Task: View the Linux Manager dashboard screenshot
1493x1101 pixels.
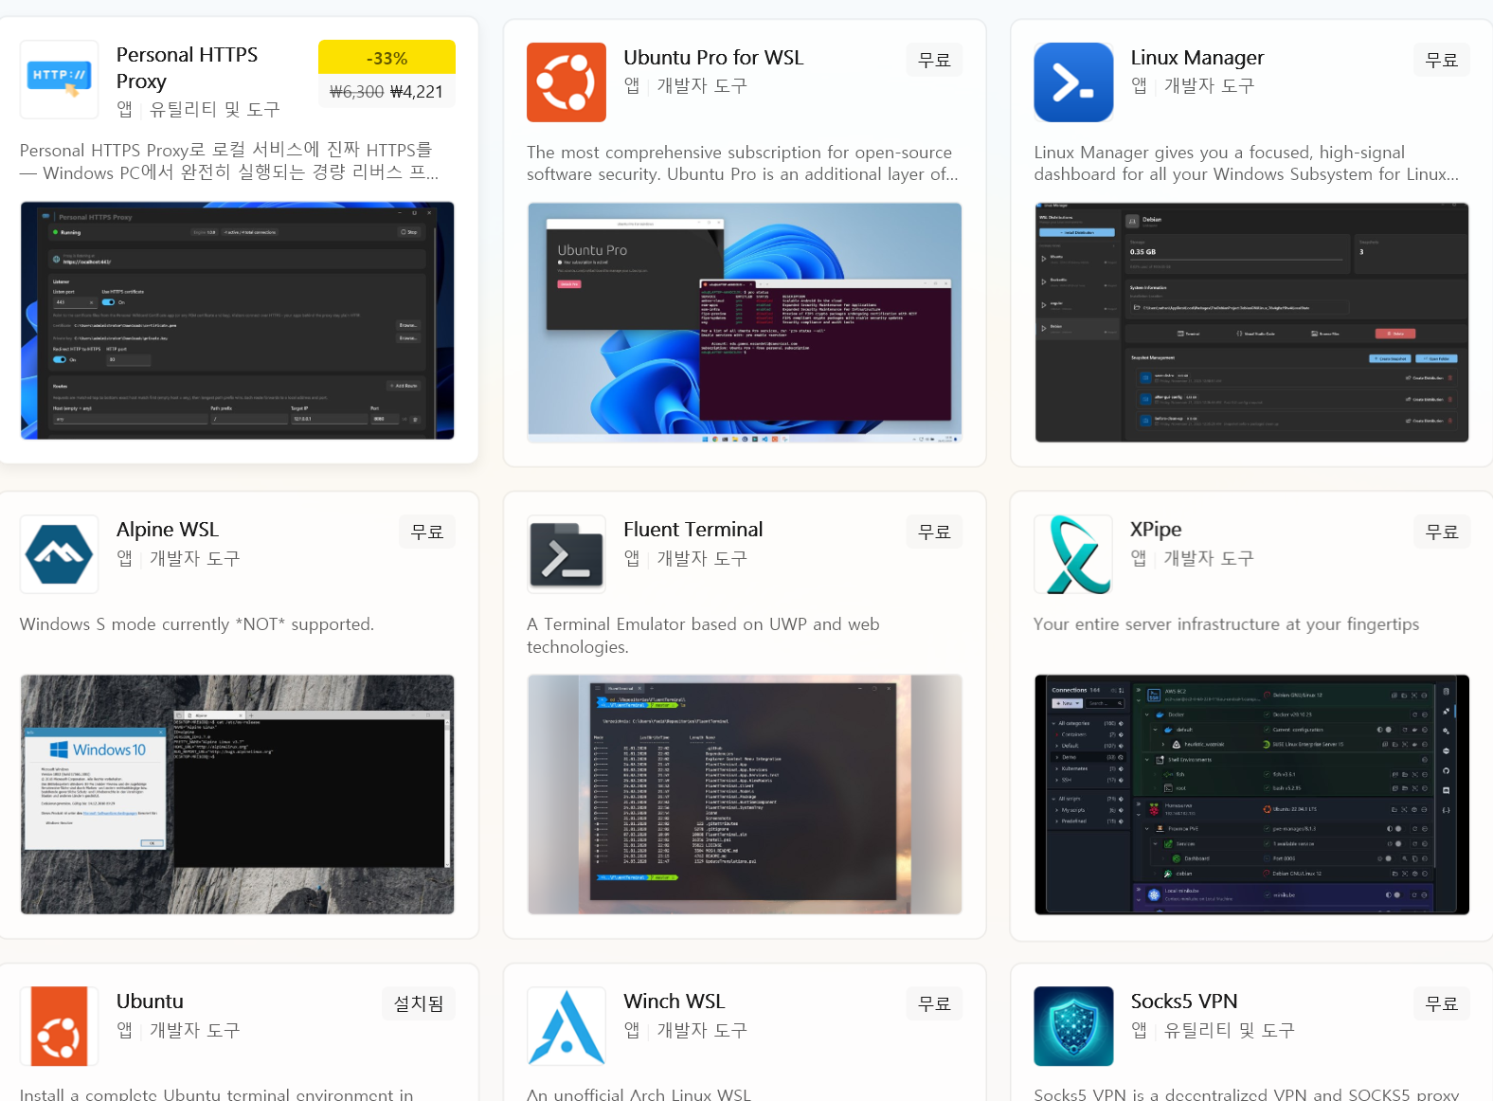Action: (1251, 322)
